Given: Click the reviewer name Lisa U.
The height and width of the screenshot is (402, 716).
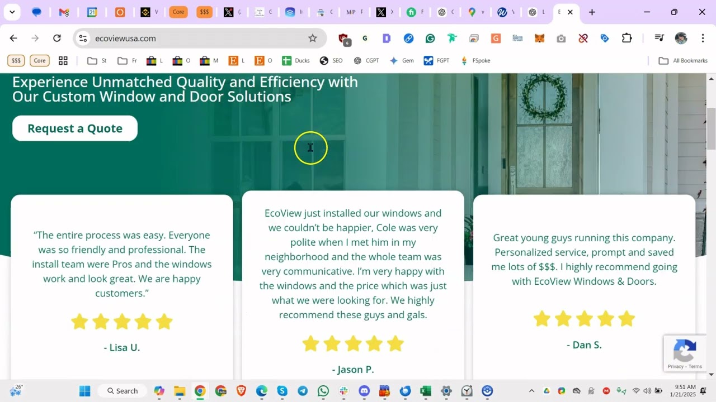Looking at the screenshot, I should click(x=122, y=347).
